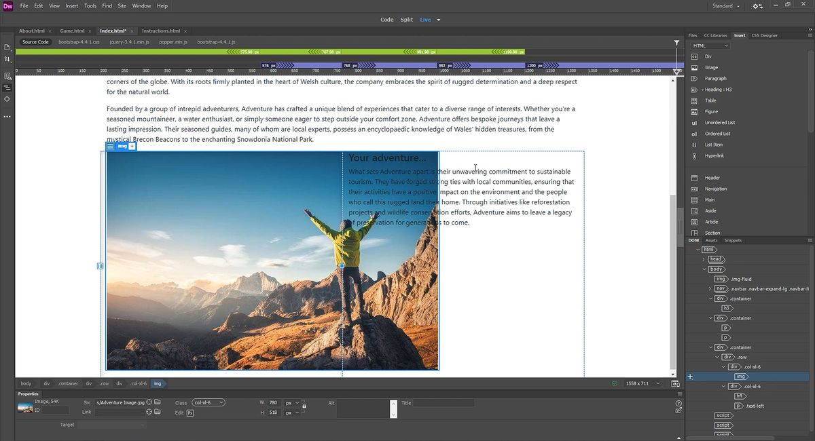This screenshot has width=815, height=441.
Task: Switch document to Split view
Action: click(x=406, y=20)
